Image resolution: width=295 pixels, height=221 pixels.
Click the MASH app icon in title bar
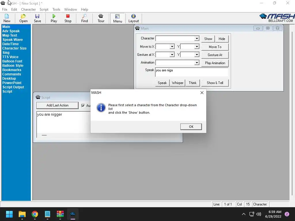[3, 3]
